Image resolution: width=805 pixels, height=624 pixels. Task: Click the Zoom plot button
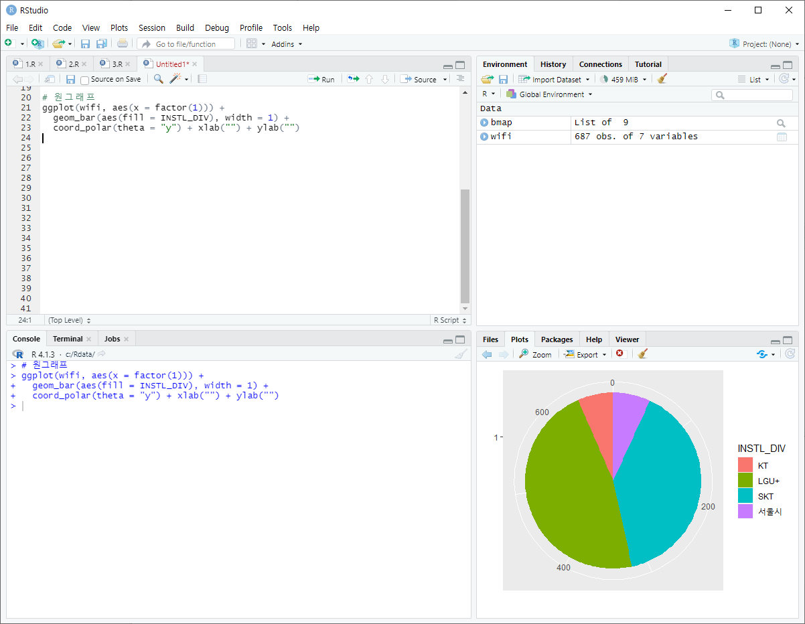click(536, 354)
